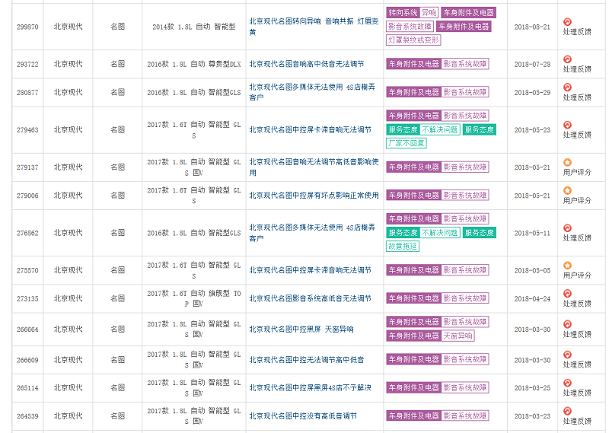Click the 处理反馈 status icon for complaint 299870

click(x=567, y=22)
